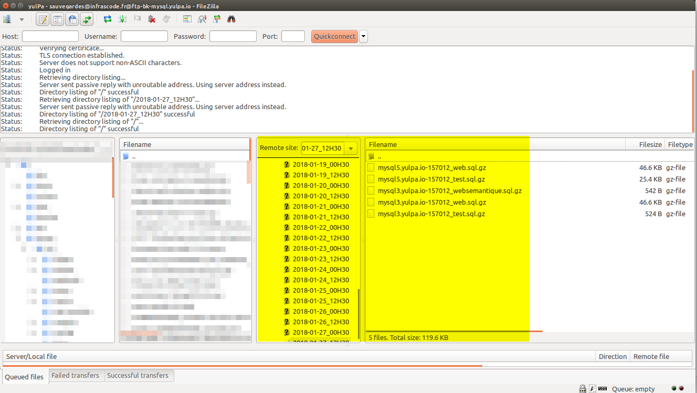Reconnect to the last server icon

[x=166, y=19]
